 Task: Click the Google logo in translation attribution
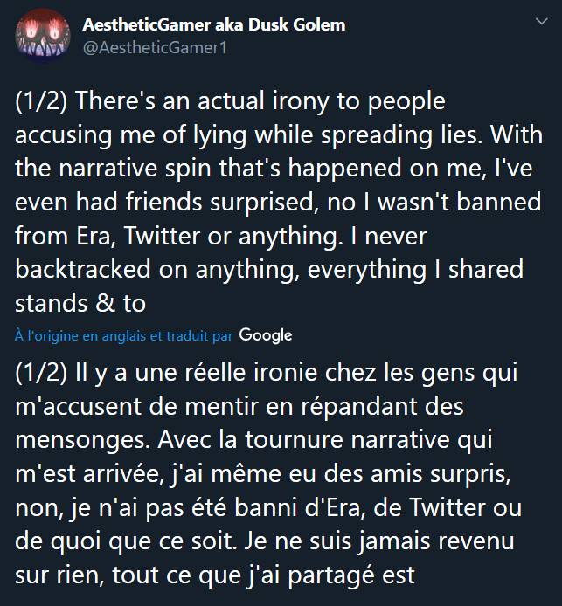[x=265, y=335]
